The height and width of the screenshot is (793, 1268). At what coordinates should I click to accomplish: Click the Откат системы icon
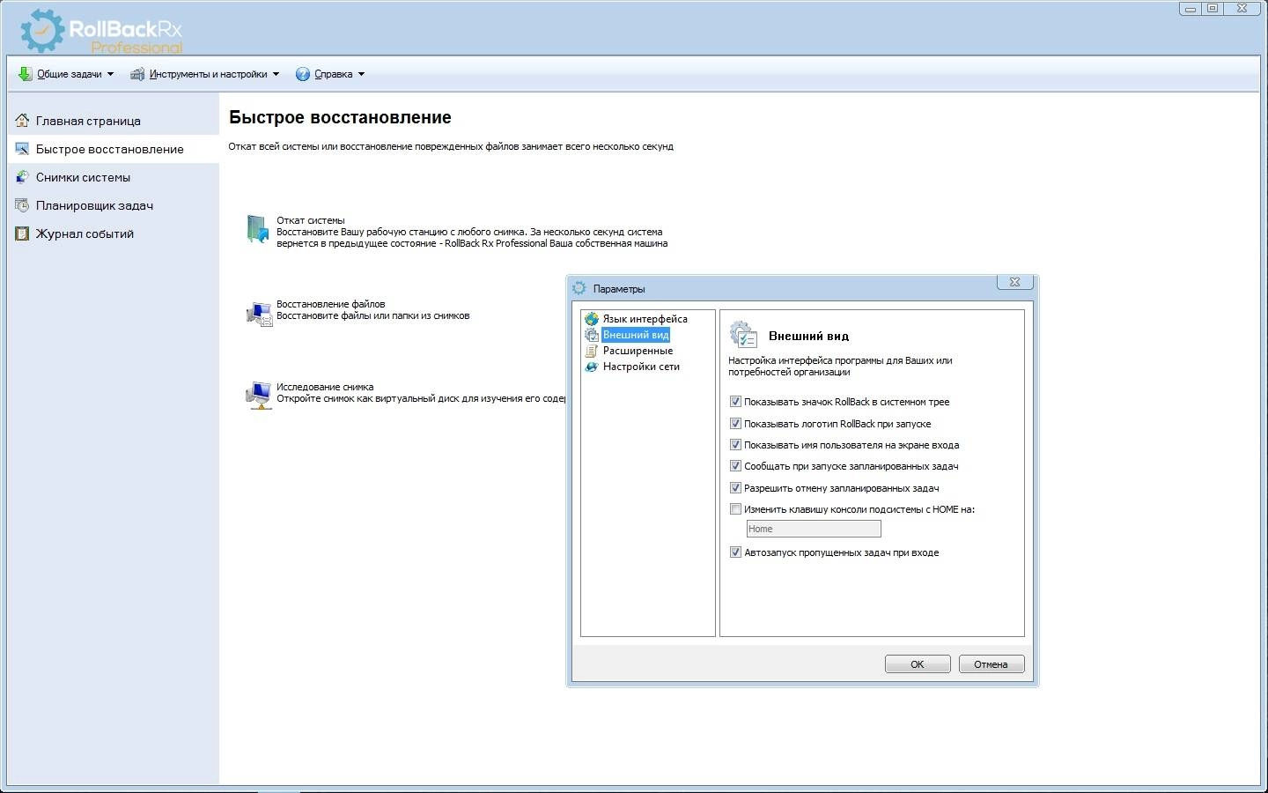[258, 229]
